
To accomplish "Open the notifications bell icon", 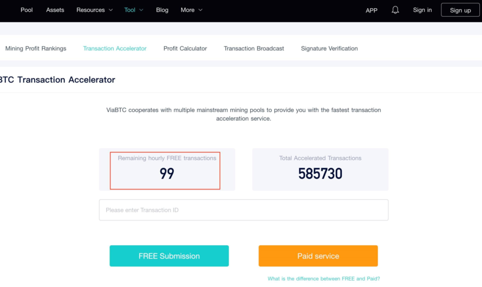I will pos(395,10).
